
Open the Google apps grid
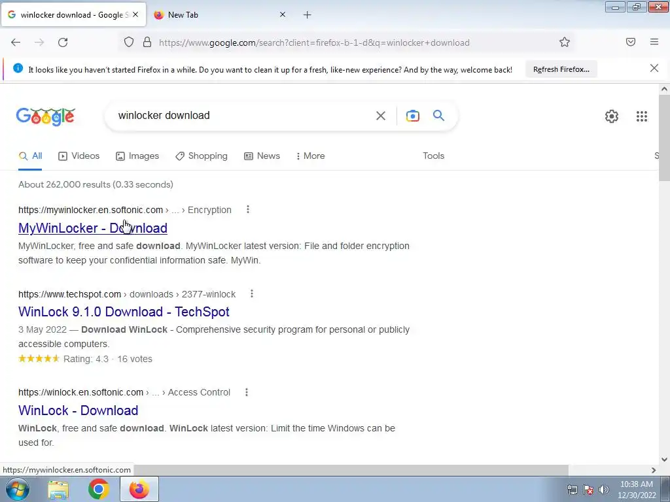(x=642, y=116)
